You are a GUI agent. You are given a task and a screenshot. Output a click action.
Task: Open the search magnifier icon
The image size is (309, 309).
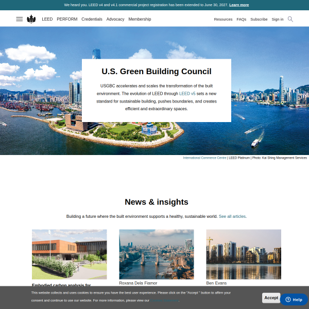[290, 19]
